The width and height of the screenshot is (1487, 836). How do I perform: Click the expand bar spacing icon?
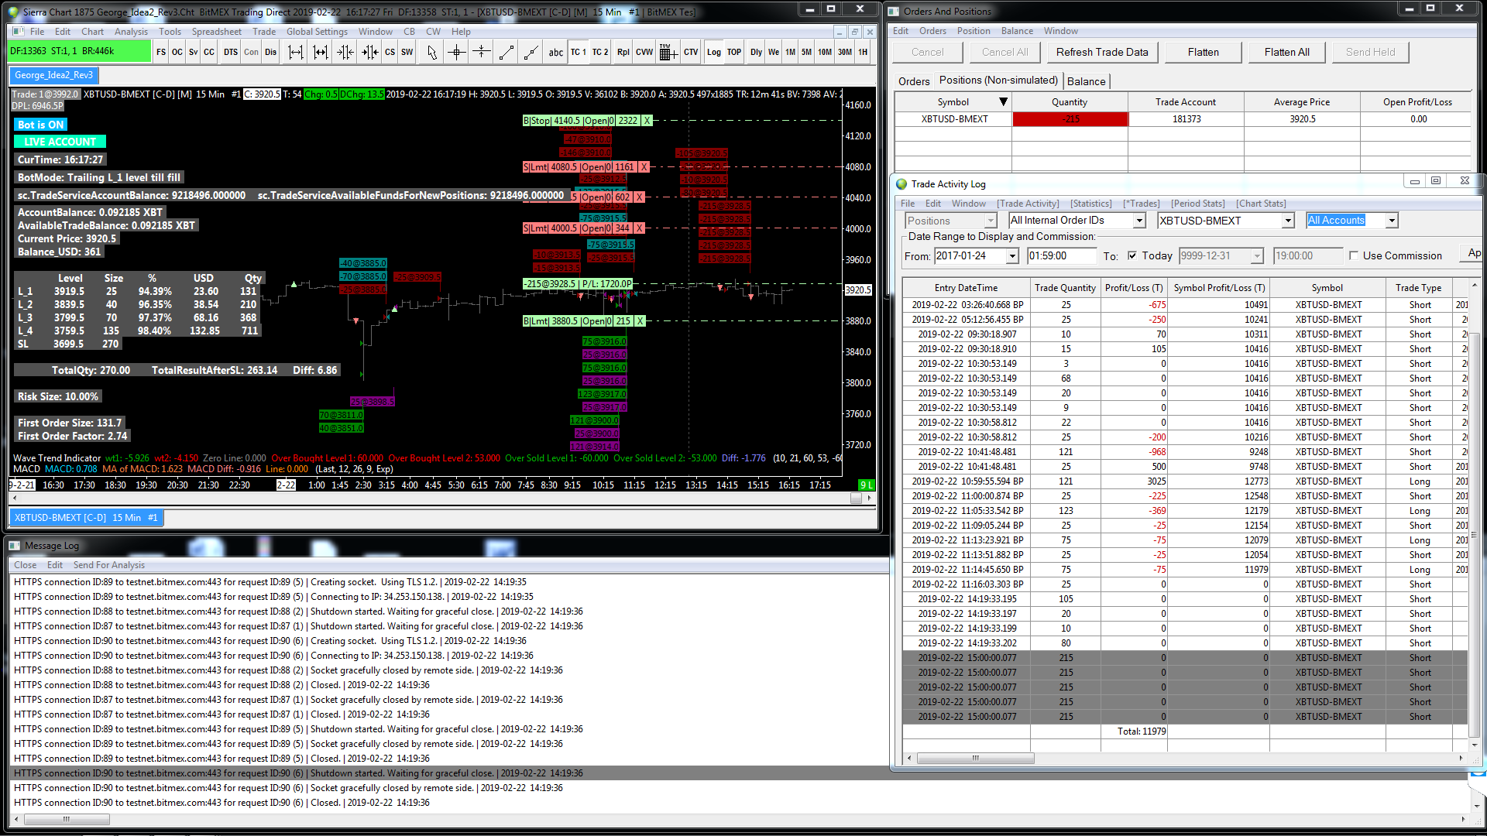(x=296, y=52)
